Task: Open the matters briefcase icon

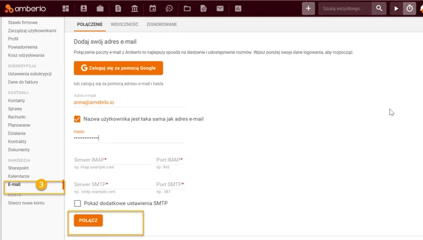Action: pos(100,9)
